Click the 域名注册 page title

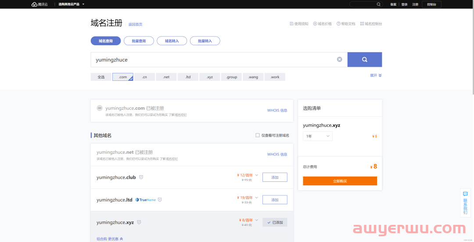coord(106,23)
